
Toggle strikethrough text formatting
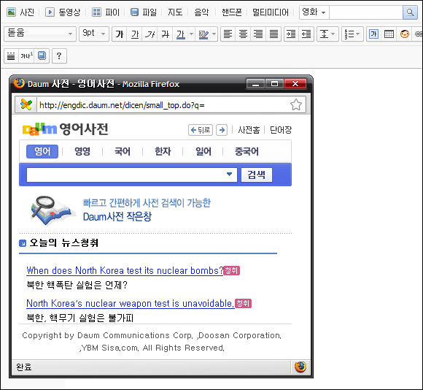point(165,34)
